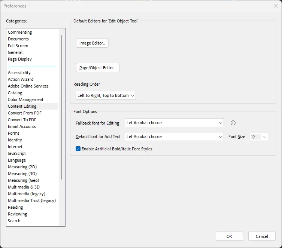Confirm preferences with OK
The height and width of the screenshot is (248, 282).
pyautogui.click(x=229, y=236)
